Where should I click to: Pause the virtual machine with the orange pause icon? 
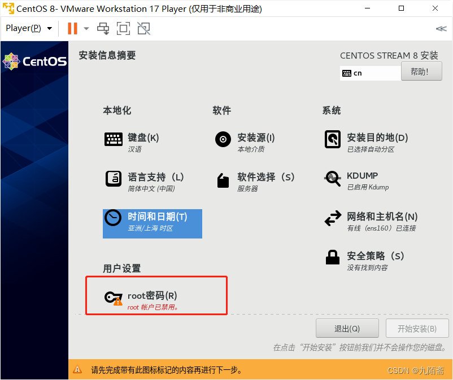click(x=72, y=28)
